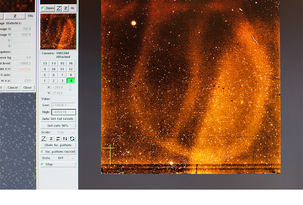Viewport: 303px width, 205px height.
Task: Select detector 8 in the grid
Action: click(71, 75)
